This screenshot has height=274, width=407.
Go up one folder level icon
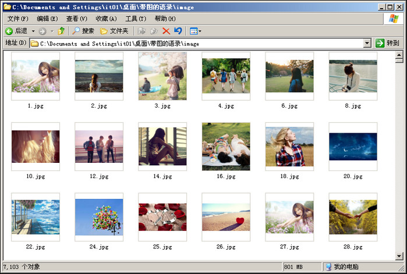(x=62, y=31)
